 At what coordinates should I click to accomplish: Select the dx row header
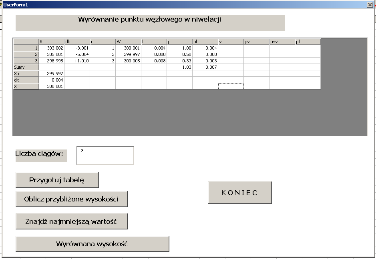point(26,80)
